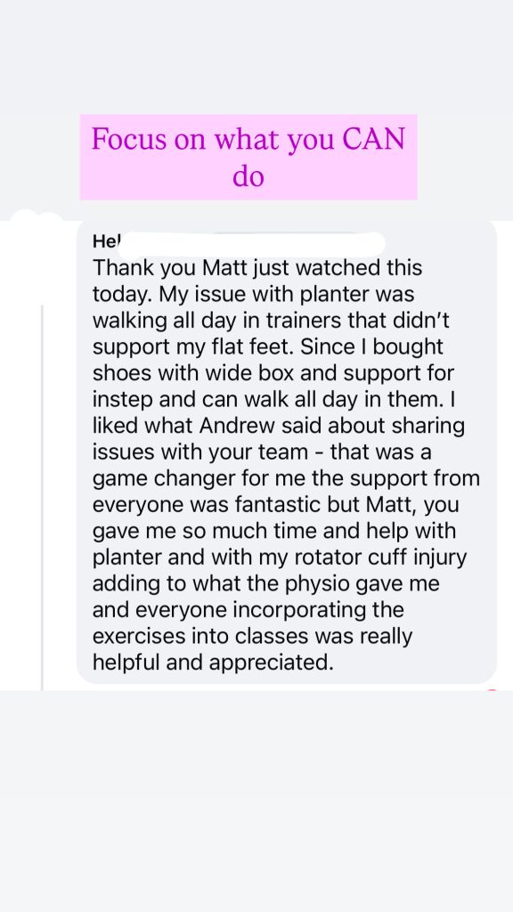This screenshot has width=513, height=912.
Task: Click the pink reaction icon below the comment
Action: [492, 690]
